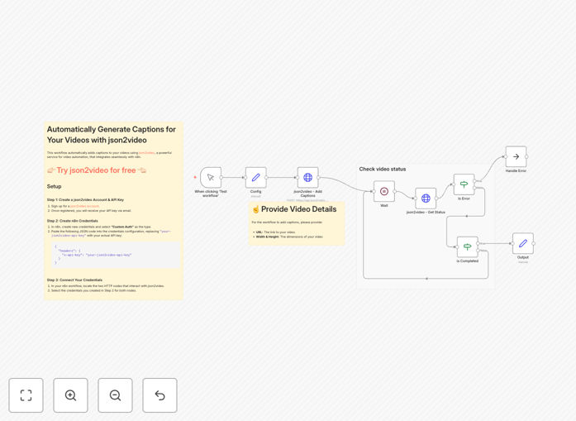Select the Config pencil node
The height and width of the screenshot is (421, 576).
point(255,178)
